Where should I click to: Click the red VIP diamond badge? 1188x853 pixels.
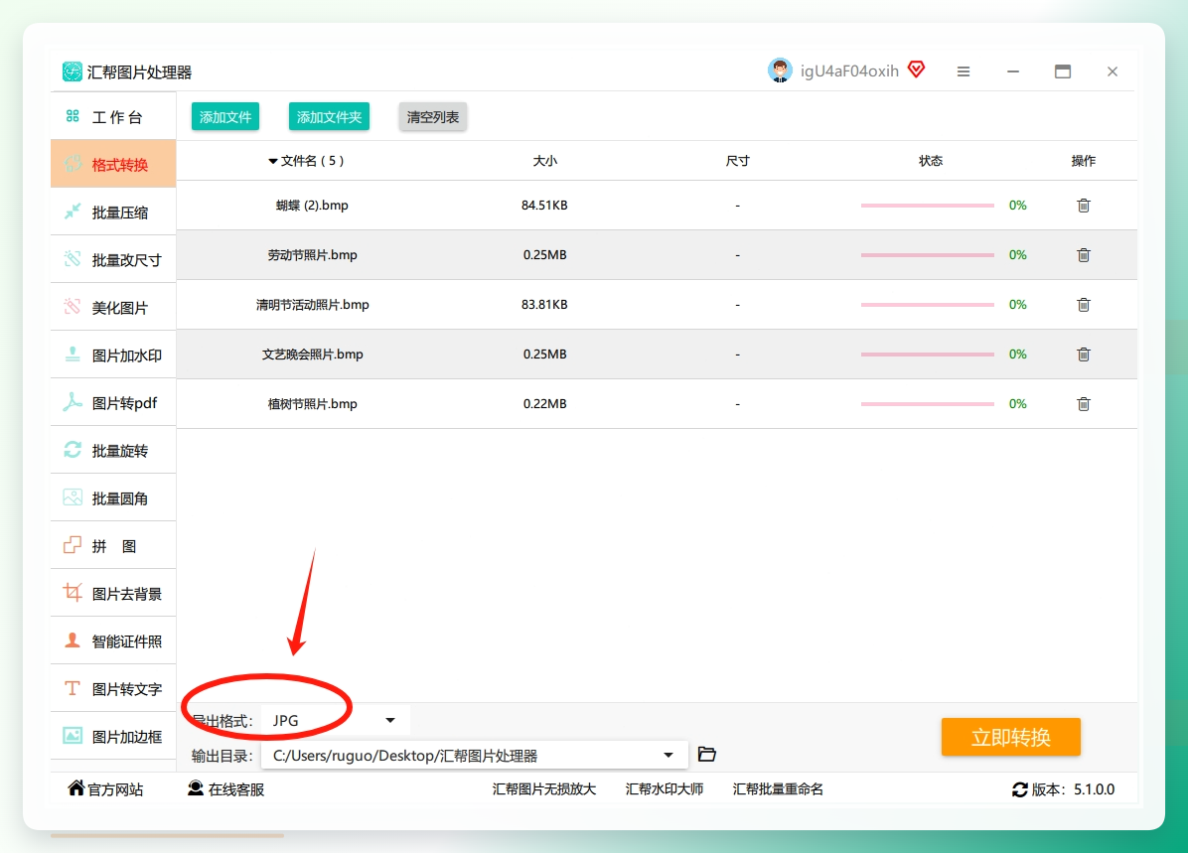(x=917, y=70)
